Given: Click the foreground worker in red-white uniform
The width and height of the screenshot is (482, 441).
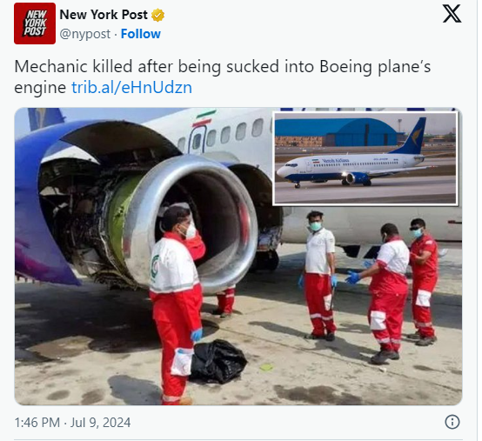Looking at the screenshot, I should [177, 304].
